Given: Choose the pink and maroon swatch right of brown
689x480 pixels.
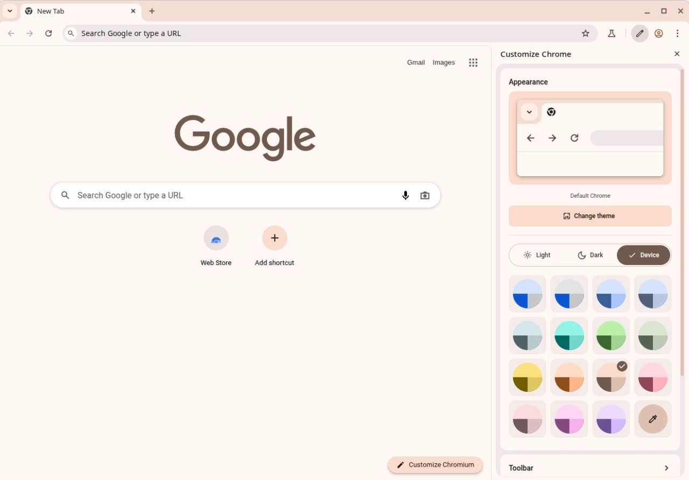Looking at the screenshot, I should (653, 377).
